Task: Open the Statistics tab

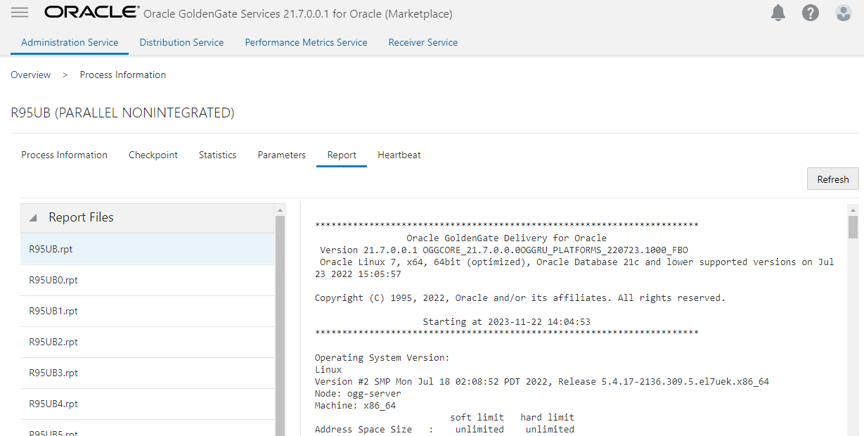Action: (217, 155)
